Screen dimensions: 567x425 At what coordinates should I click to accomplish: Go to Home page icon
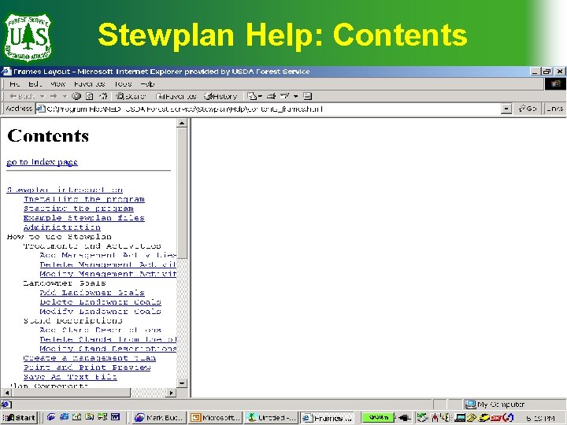[103, 96]
